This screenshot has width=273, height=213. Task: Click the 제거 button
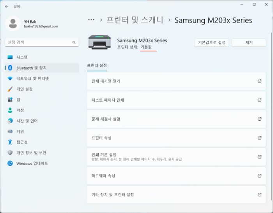[x=249, y=42]
